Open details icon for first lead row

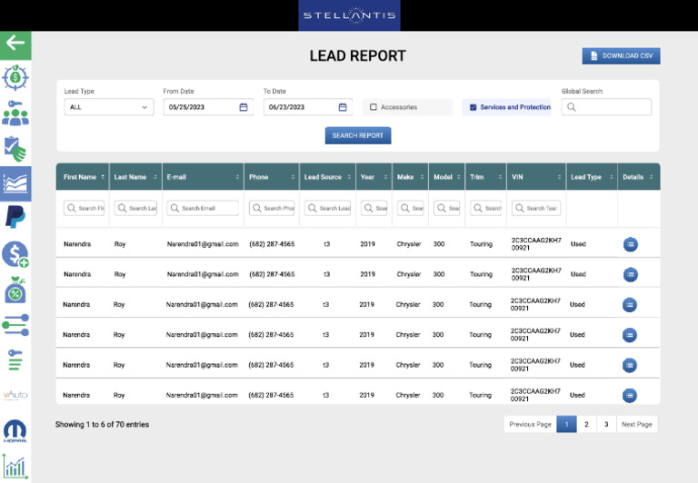pyautogui.click(x=630, y=244)
